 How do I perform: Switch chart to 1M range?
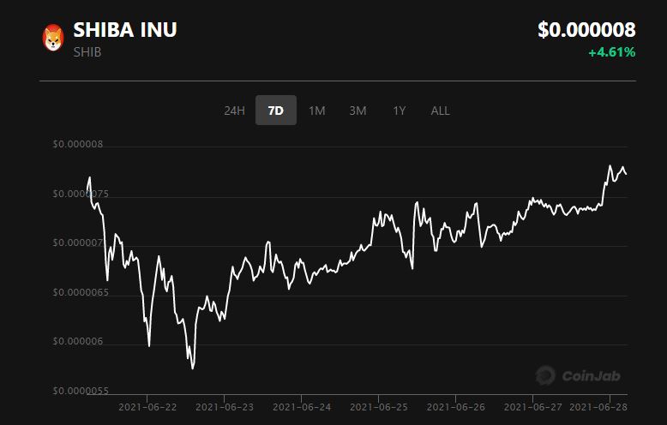[x=317, y=111]
